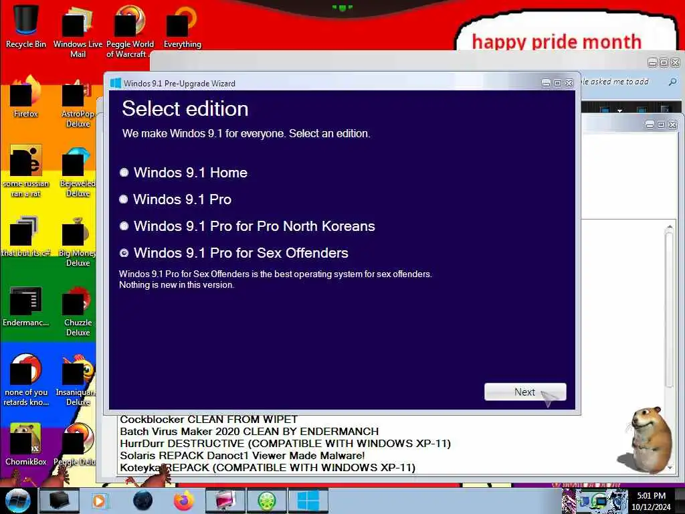This screenshot has height=514, width=685.
Task: Open Peggle World of Warcraft shortcut
Action: 130,31
